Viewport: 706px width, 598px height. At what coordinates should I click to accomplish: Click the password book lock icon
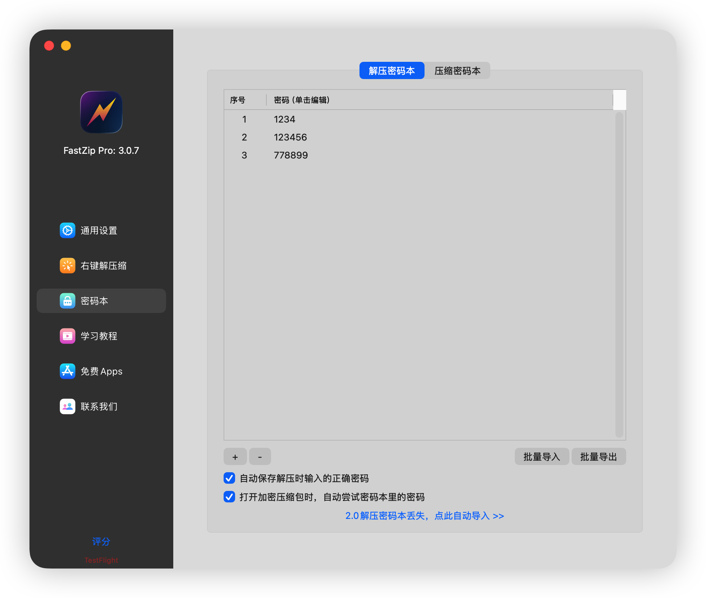68,301
